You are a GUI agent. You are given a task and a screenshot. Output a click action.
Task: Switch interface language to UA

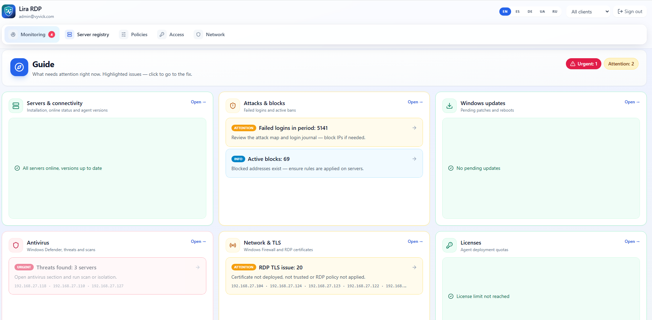tap(542, 11)
